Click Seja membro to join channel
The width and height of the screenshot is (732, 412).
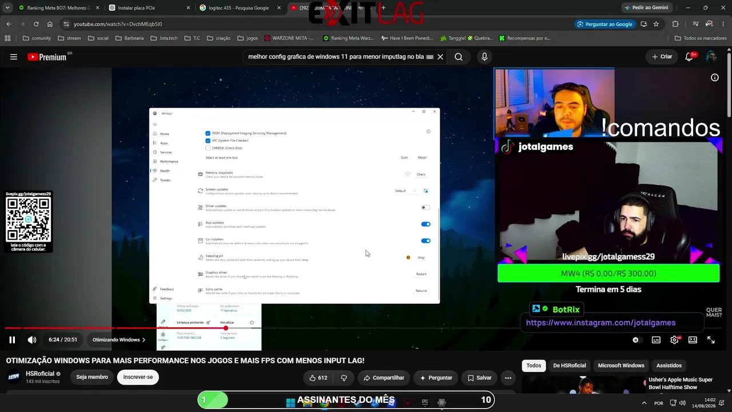click(x=92, y=377)
